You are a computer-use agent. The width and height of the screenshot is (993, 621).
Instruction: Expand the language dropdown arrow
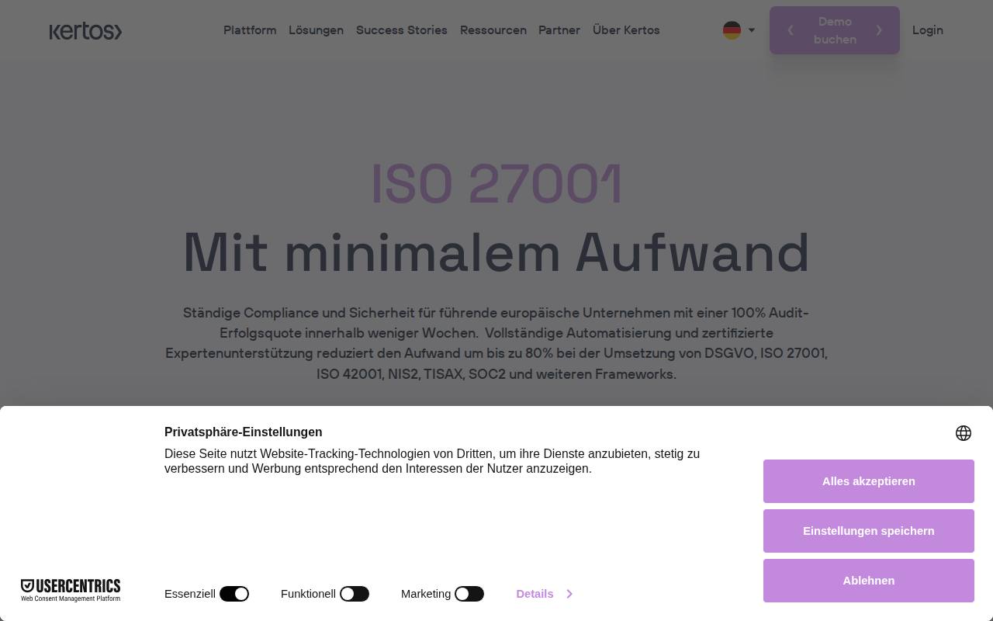click(x=752, y=30)
